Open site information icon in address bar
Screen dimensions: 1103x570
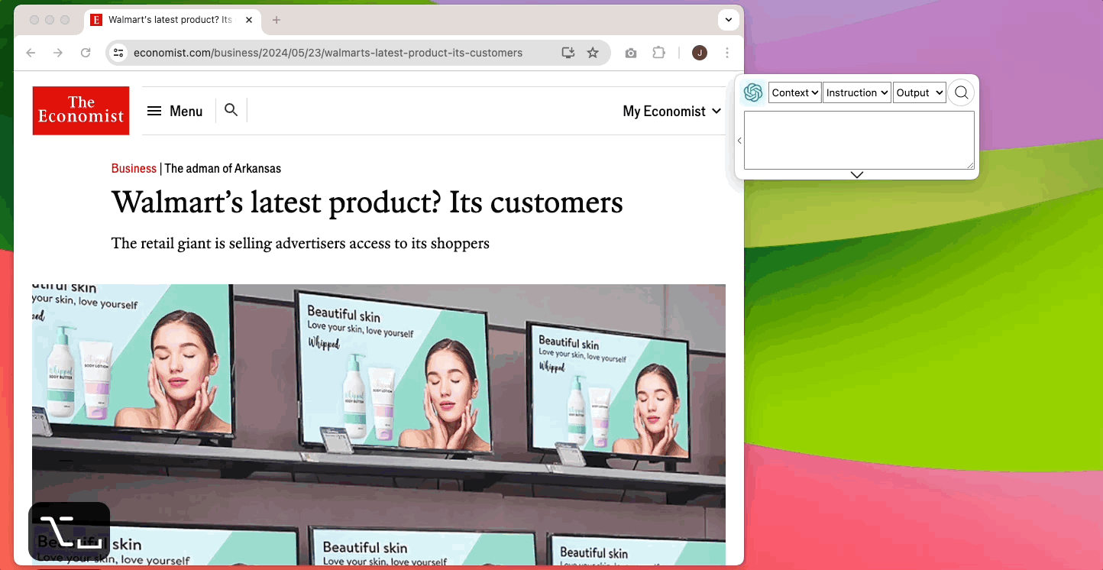point(118,53)
